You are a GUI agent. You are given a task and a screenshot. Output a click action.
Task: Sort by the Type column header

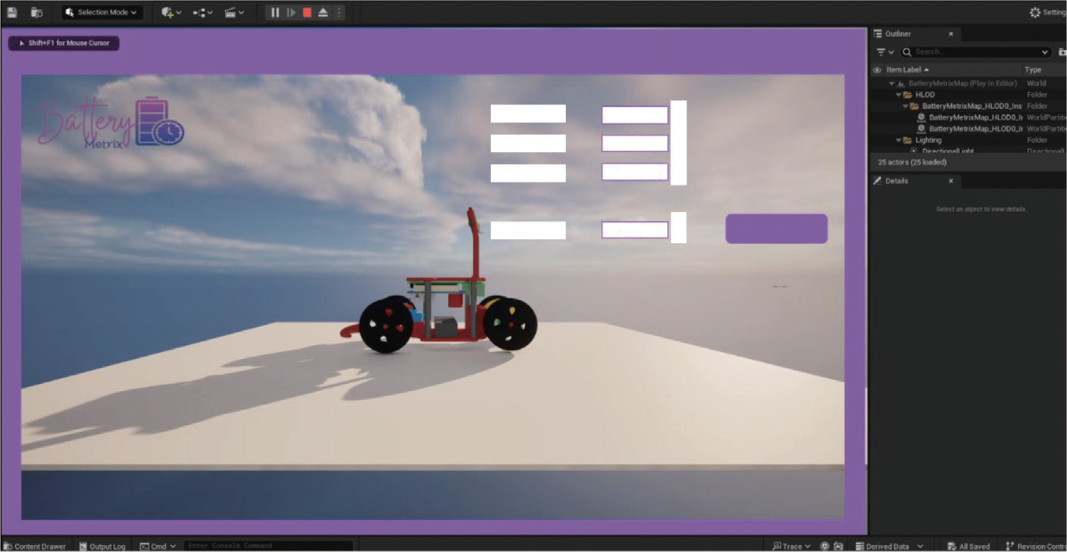(x=1033, y=70)
